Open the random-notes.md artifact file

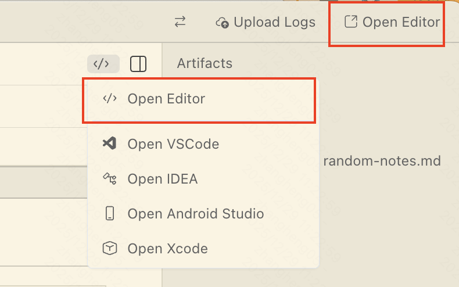pyautogui.click(x=382, y=161)
